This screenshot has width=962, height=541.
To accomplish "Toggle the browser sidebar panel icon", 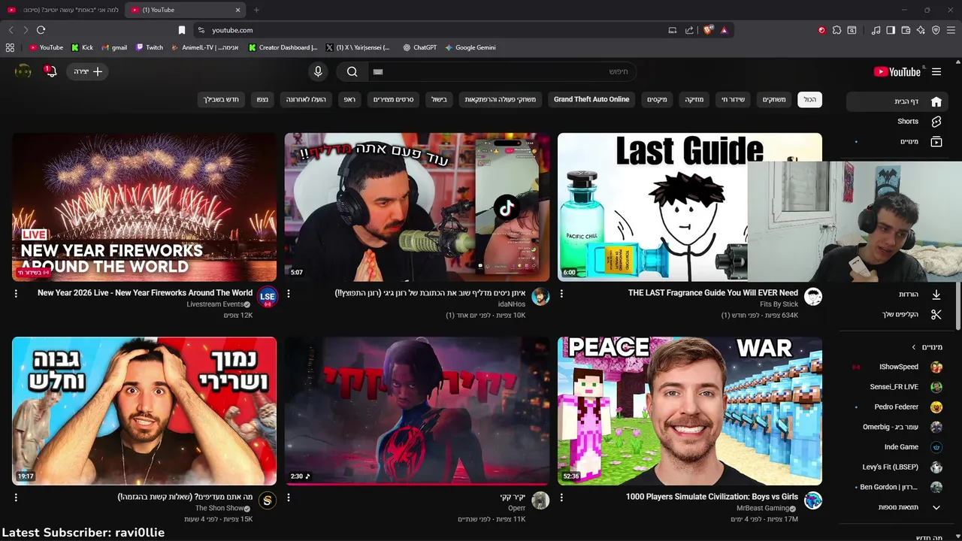I will pyautogui.click(x=891, y=30).
